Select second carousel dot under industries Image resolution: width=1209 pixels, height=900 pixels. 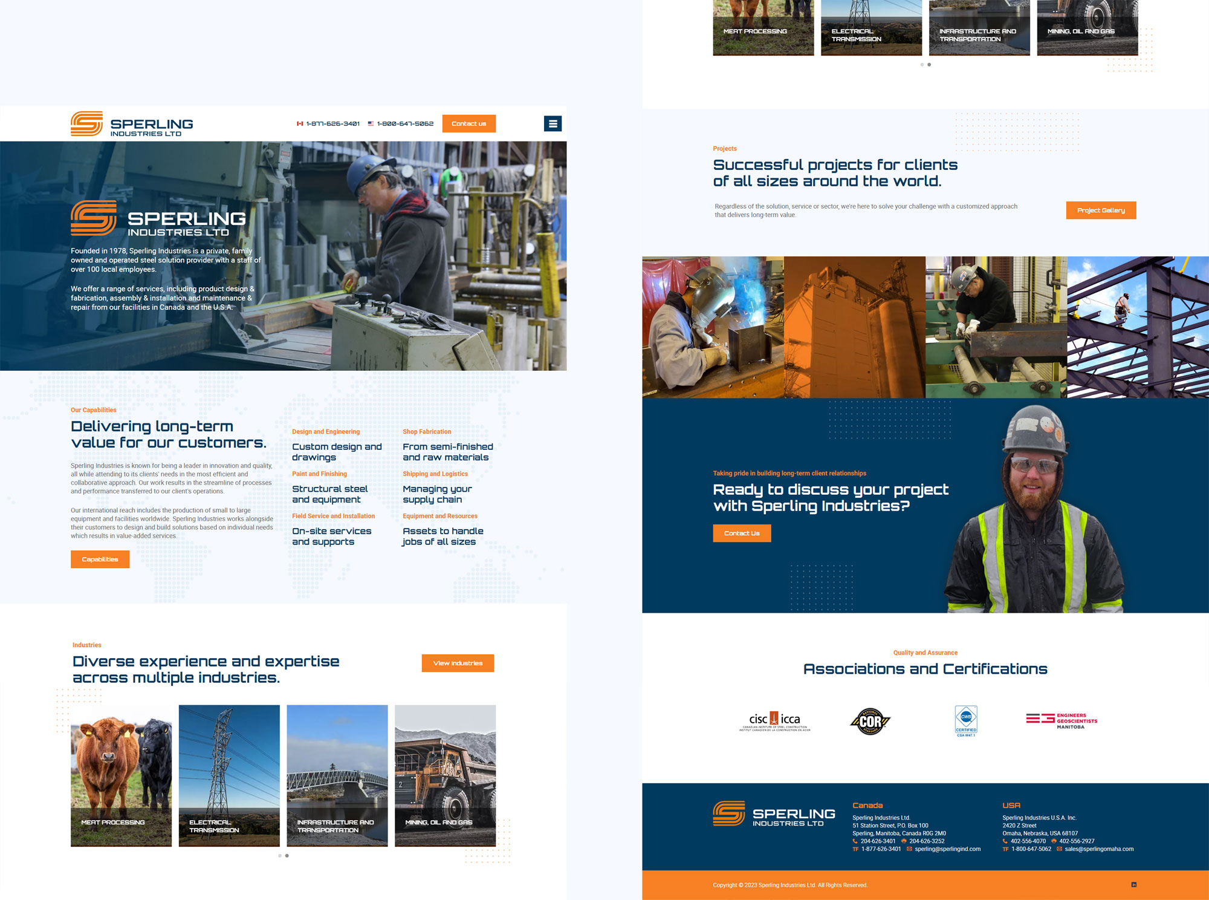[x=287, y=856]
